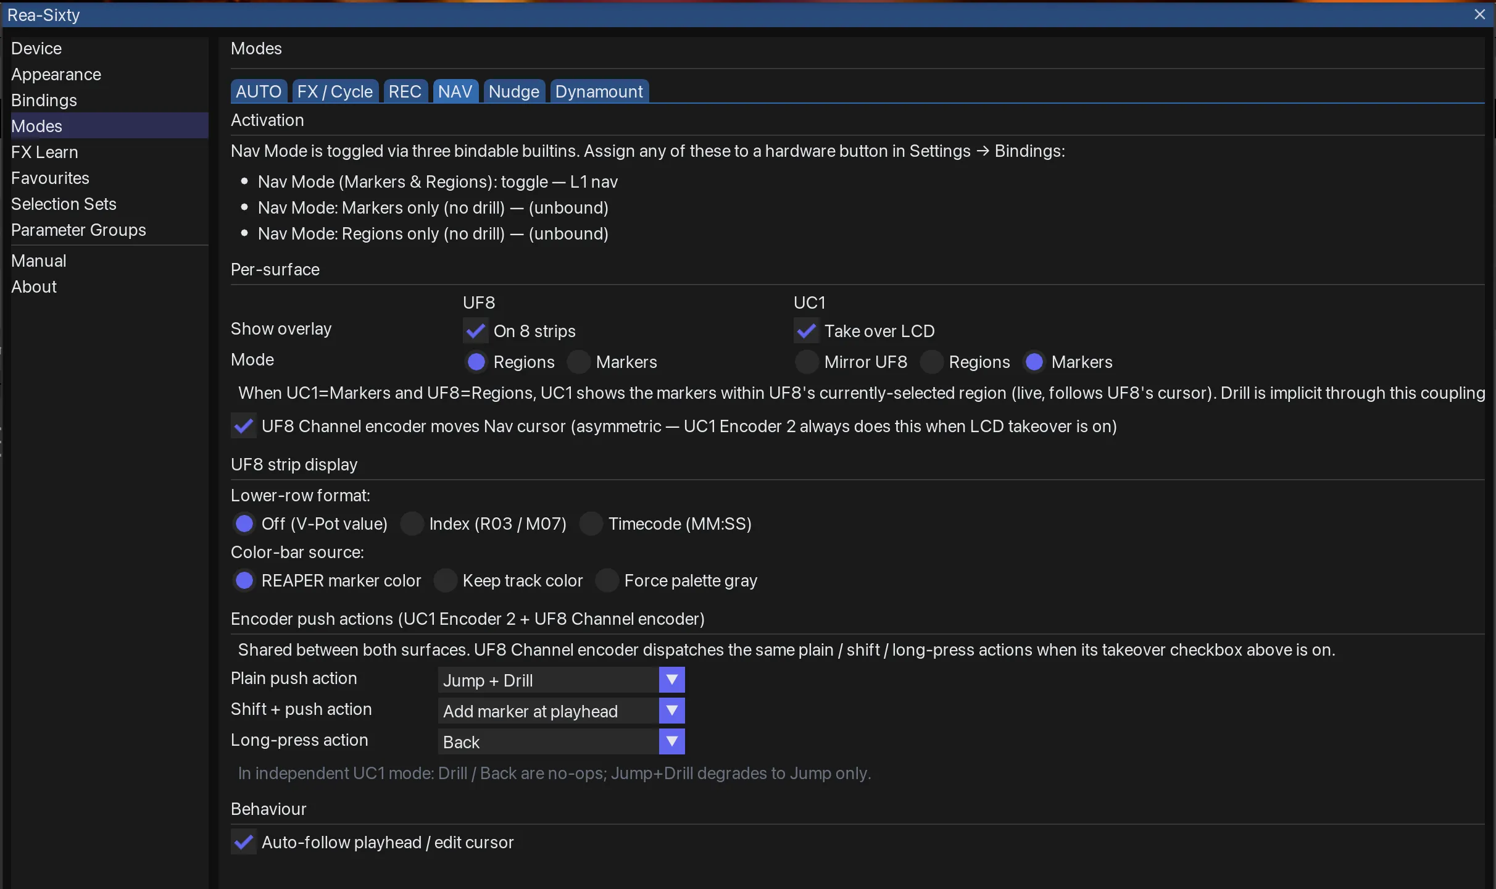1496x889 pixels.
Task: Select UF8 Markers mode radio
Action: (578, 362)
